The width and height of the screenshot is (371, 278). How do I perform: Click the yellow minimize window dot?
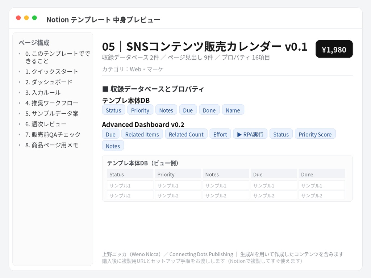26,18
